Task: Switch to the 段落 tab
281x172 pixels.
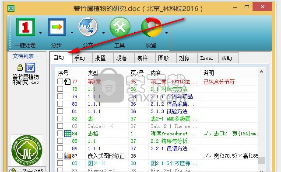Action: pyautogui.click(x=124, y=58)
